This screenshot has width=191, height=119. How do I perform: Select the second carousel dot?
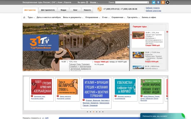coord(90,112)
